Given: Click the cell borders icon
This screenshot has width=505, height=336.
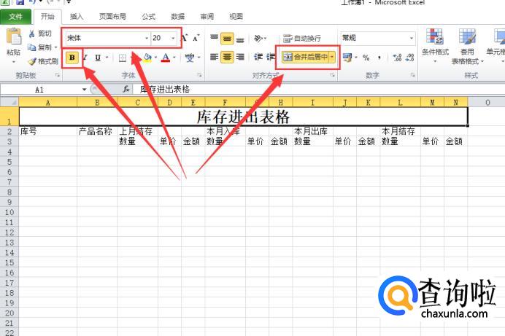Looking at the screenshot, I should point(123,58).
